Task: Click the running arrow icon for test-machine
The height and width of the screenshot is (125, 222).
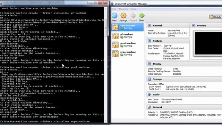Action: click(122, 28)
